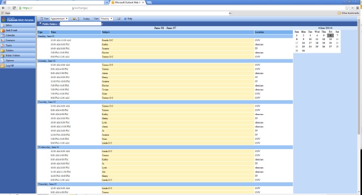Select the Wednesday, June 04 day header
The height and width of the screenshot is (195, 362).
[165, 147]
